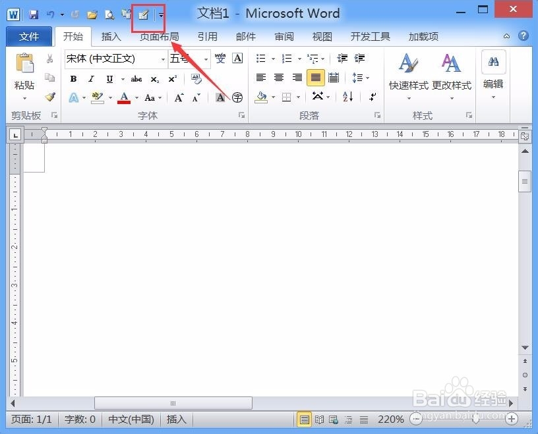
Task: Open the 文件 File tab
Action: [x=29, y=36]
